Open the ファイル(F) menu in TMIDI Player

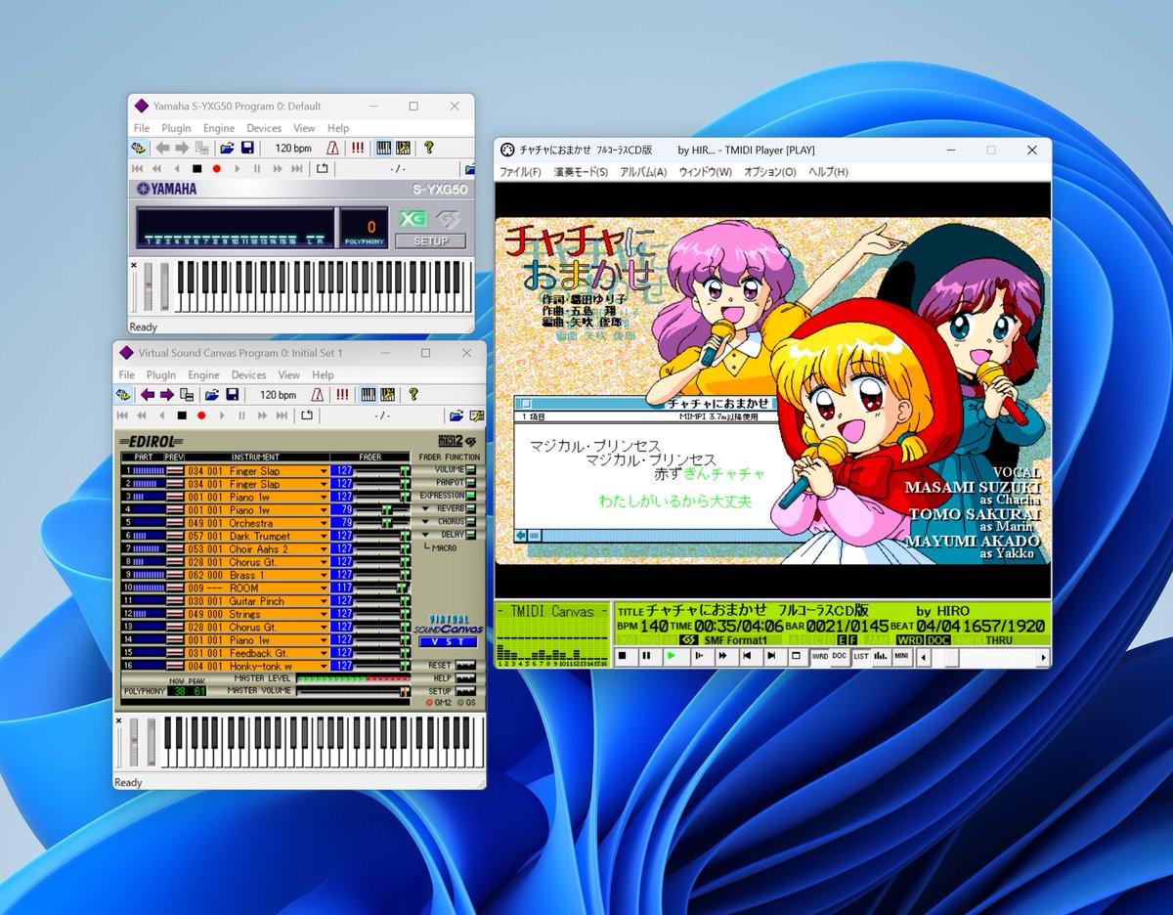pos(520,172)
